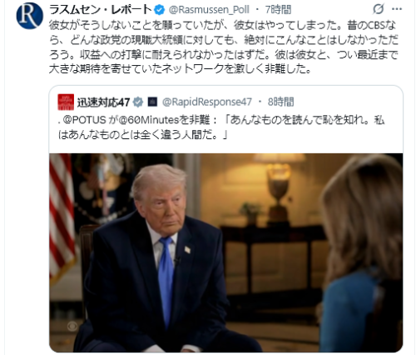Click verified badge beside 迅速対応47
The height and width of the screenshot is (355, 416).
pos(138,102)
